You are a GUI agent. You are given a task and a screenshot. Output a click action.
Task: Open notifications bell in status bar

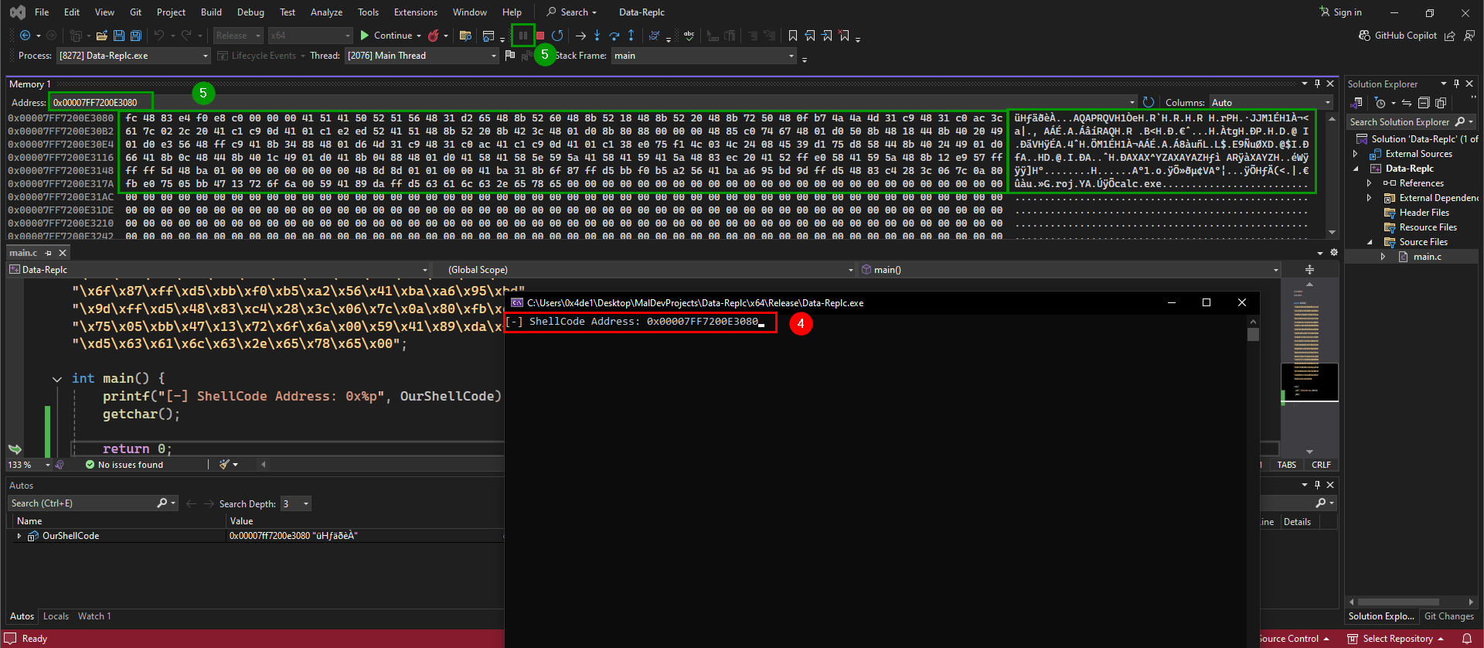(x=1466, y=639)
